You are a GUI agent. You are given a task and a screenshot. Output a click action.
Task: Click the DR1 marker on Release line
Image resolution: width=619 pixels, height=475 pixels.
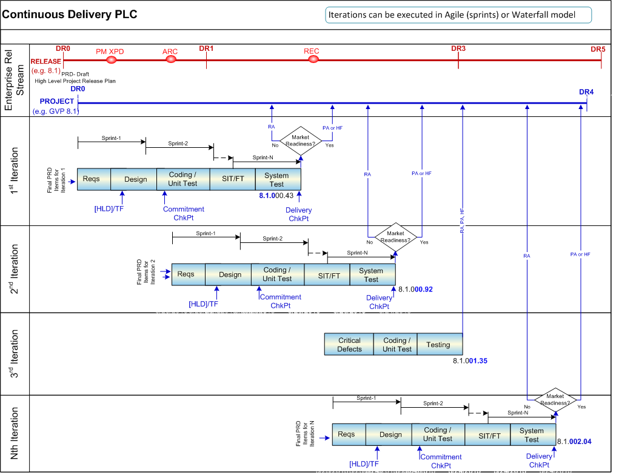pyautogui.click(x=207, y=48)
